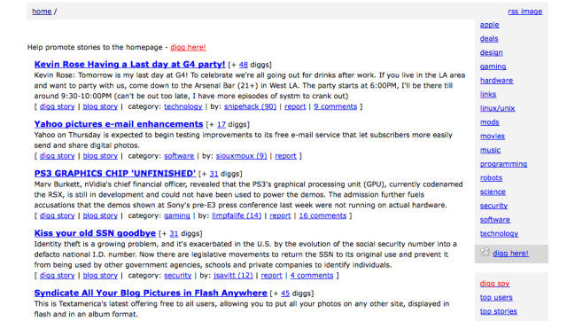Screen dimensions: 567x321
Task: Report the Kevin Rose story
Action: click(295, 106)
